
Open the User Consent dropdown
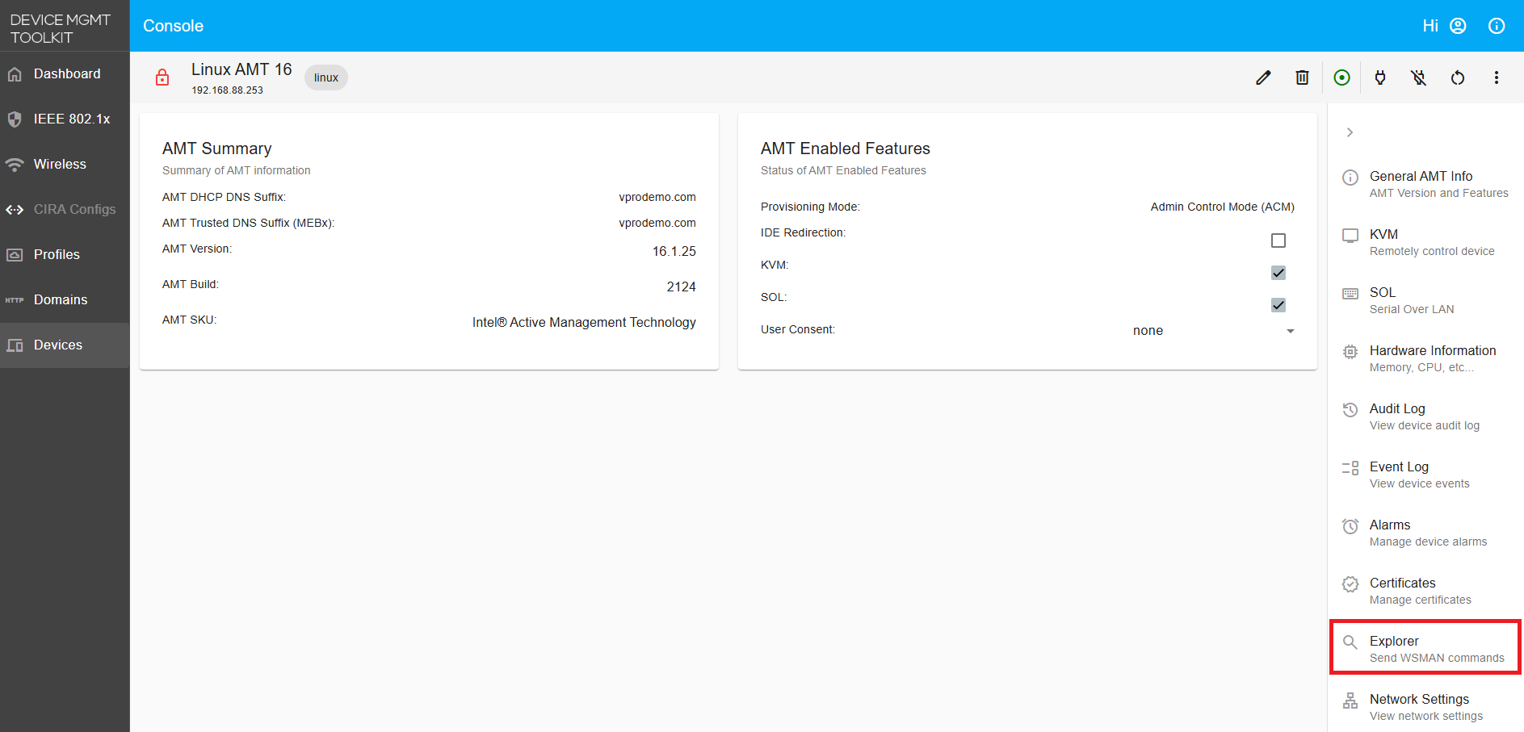pos(1211,331)
